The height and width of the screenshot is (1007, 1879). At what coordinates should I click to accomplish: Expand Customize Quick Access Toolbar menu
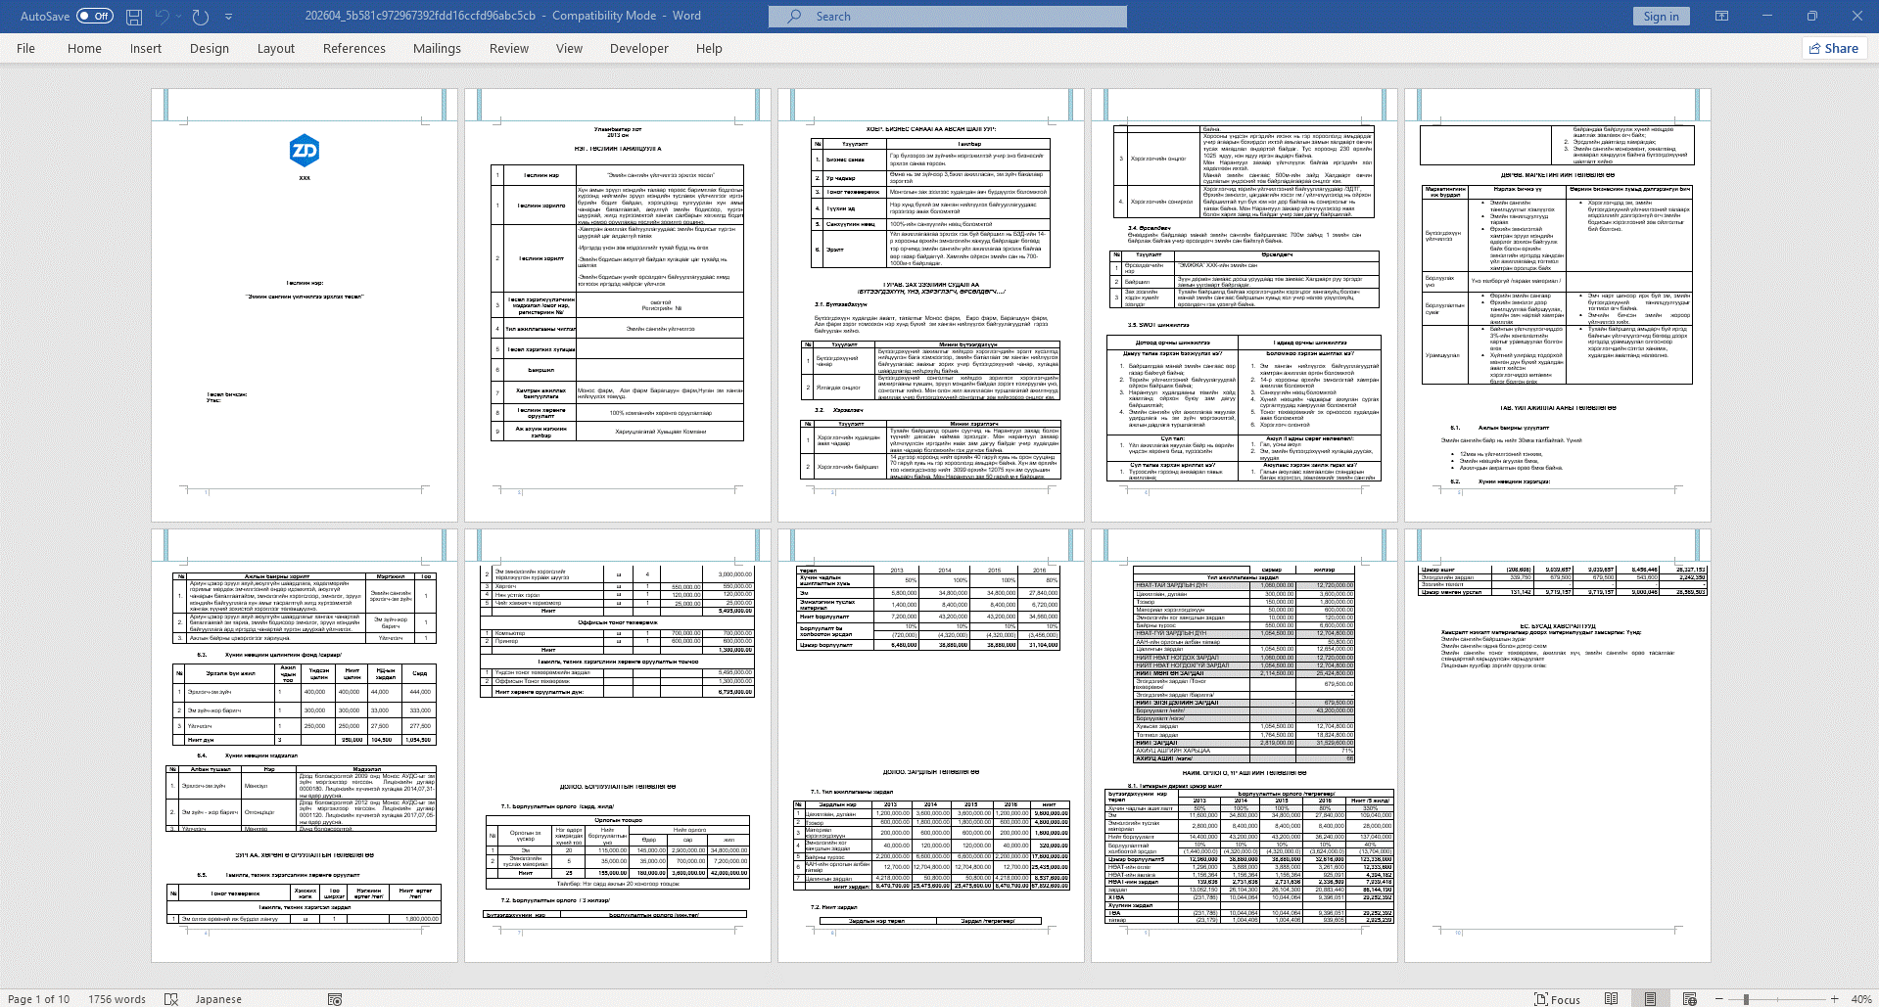coord(229,17)
